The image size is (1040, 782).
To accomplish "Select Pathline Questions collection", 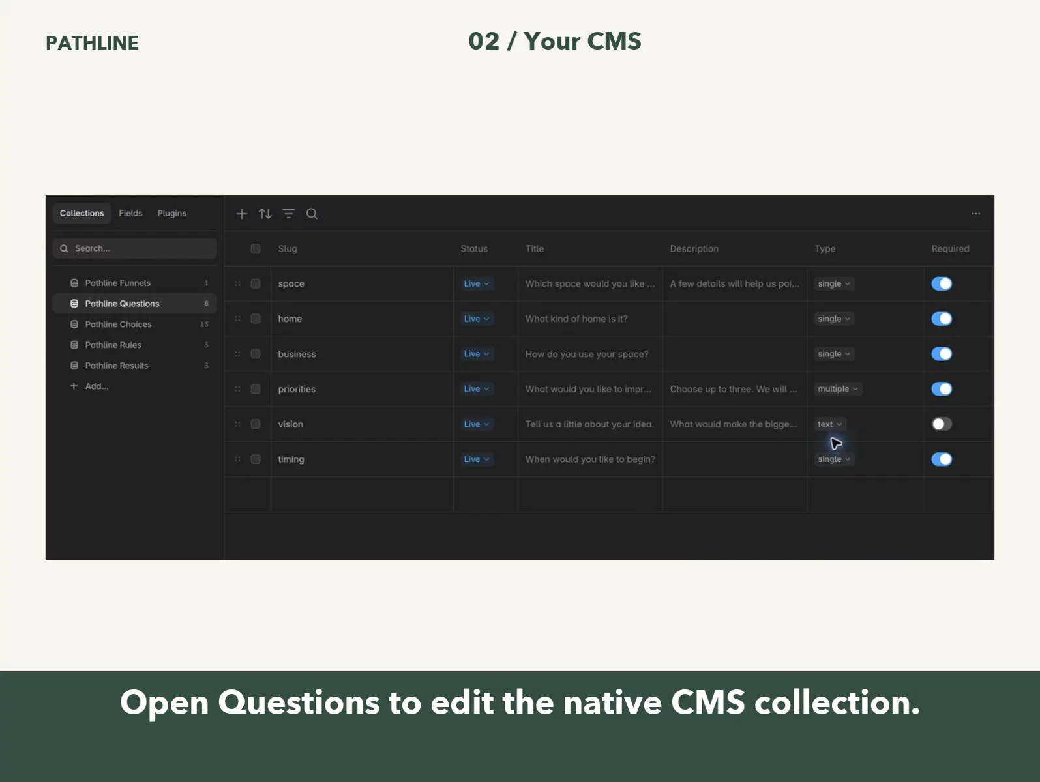I will click(134, 304).
